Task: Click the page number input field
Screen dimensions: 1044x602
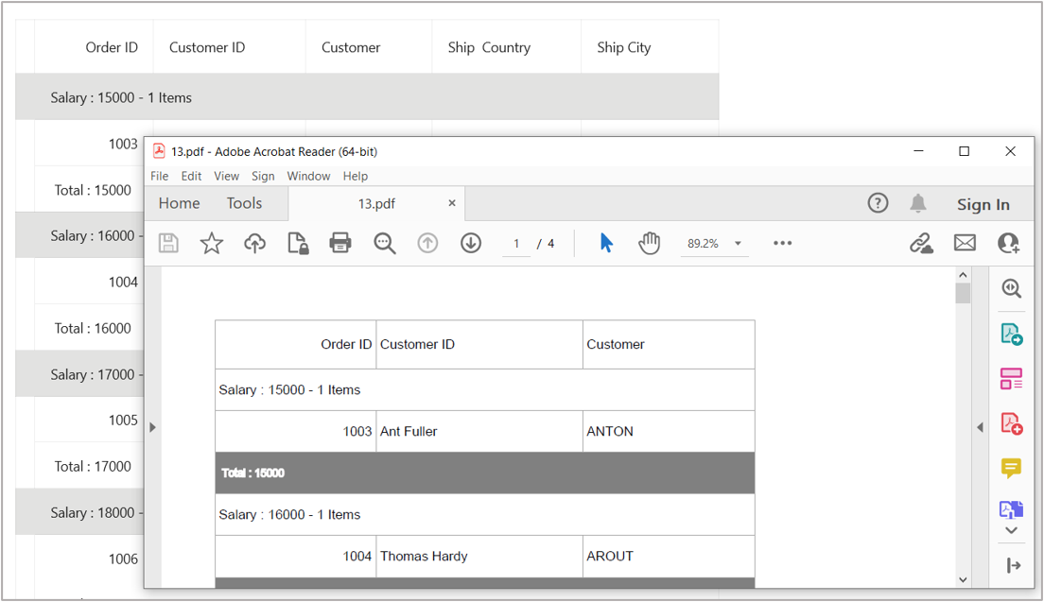Action: coord(516,244)
